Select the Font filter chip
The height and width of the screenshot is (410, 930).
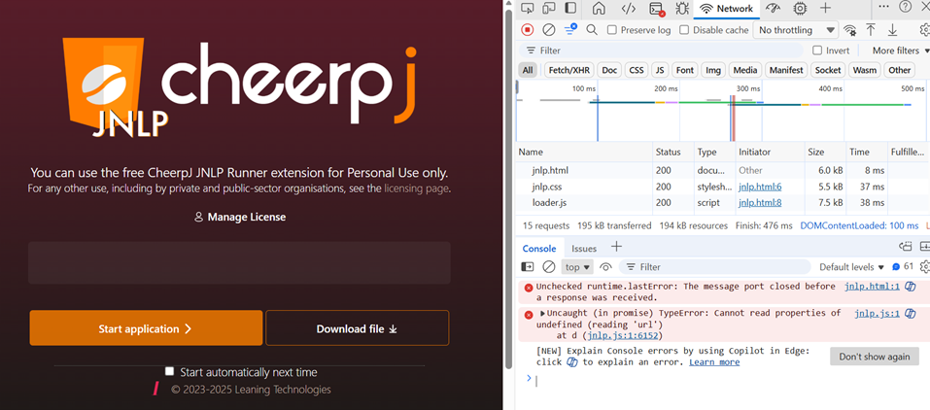(684, 70)
